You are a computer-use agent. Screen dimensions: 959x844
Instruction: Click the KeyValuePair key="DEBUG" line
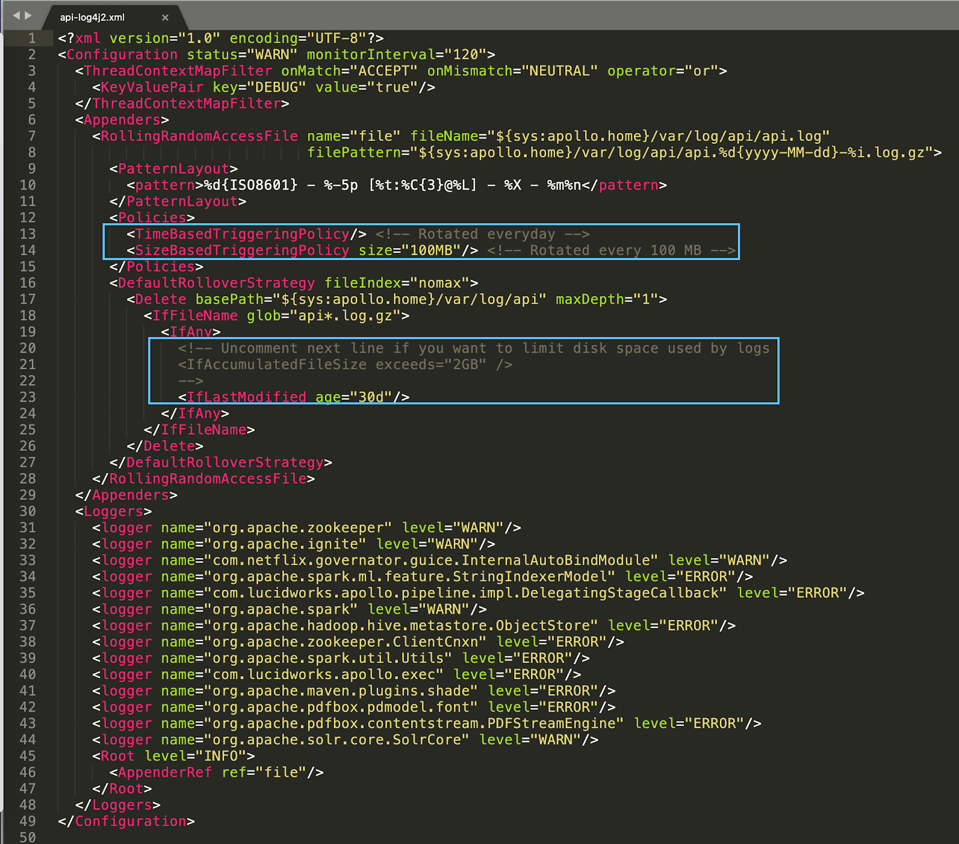pyautogui.click(x=264, y=87)
